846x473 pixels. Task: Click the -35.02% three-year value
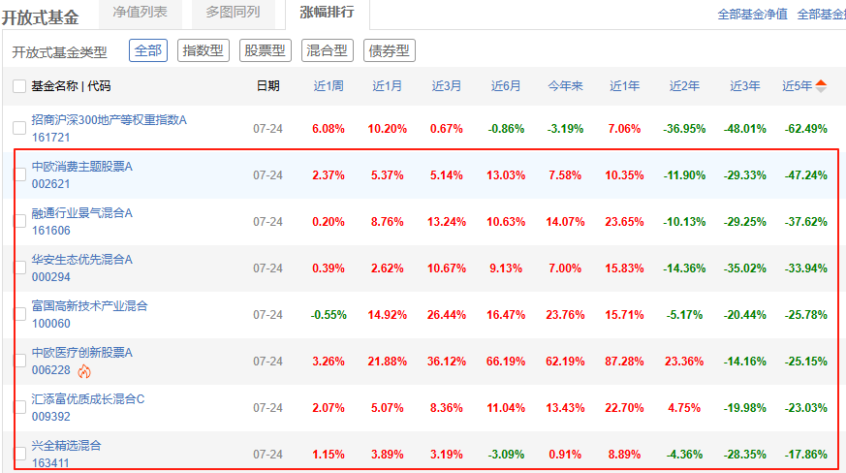click(x=744, y=268)
